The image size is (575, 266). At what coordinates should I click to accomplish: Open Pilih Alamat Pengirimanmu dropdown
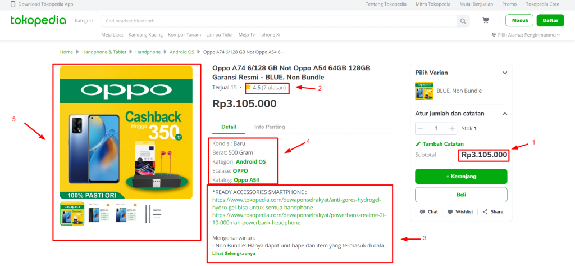[526, 35]
